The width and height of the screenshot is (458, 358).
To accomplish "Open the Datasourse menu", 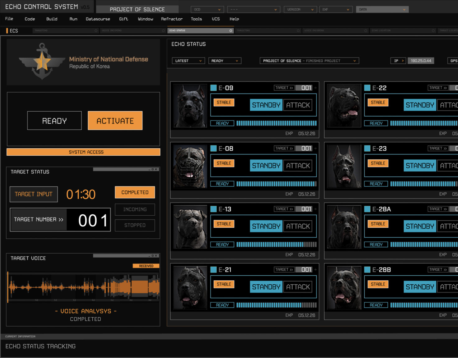I will coord(98,19).
